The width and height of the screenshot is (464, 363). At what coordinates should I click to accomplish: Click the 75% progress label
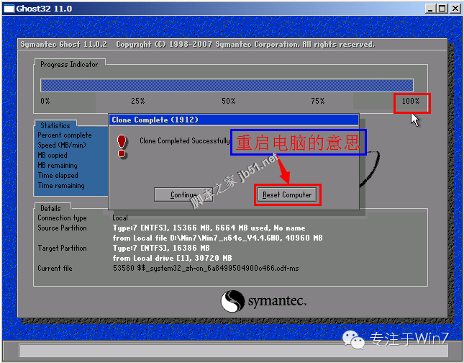point(318,101)
